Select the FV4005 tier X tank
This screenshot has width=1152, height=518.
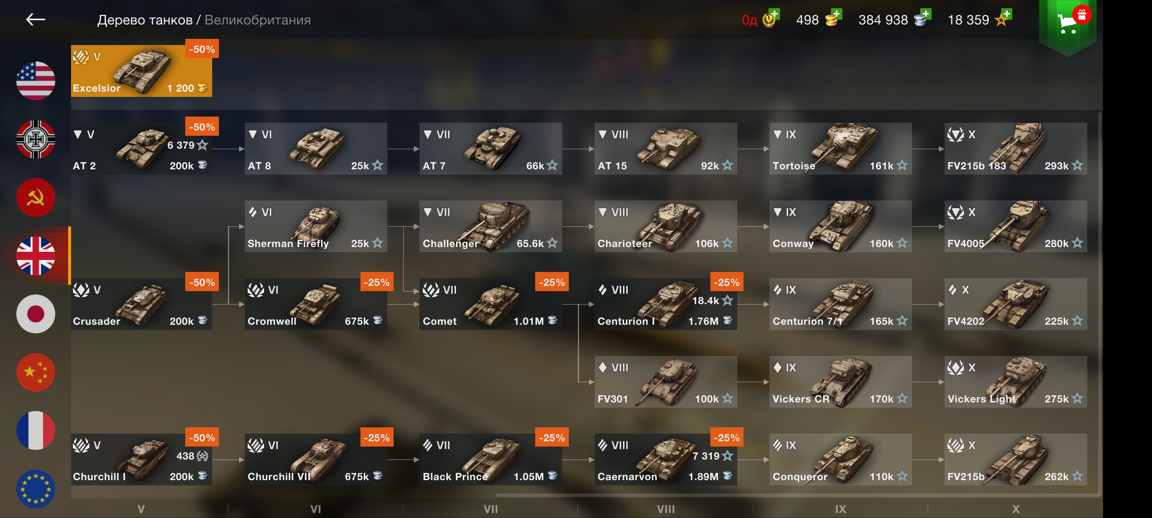[x=1016, y=226]
